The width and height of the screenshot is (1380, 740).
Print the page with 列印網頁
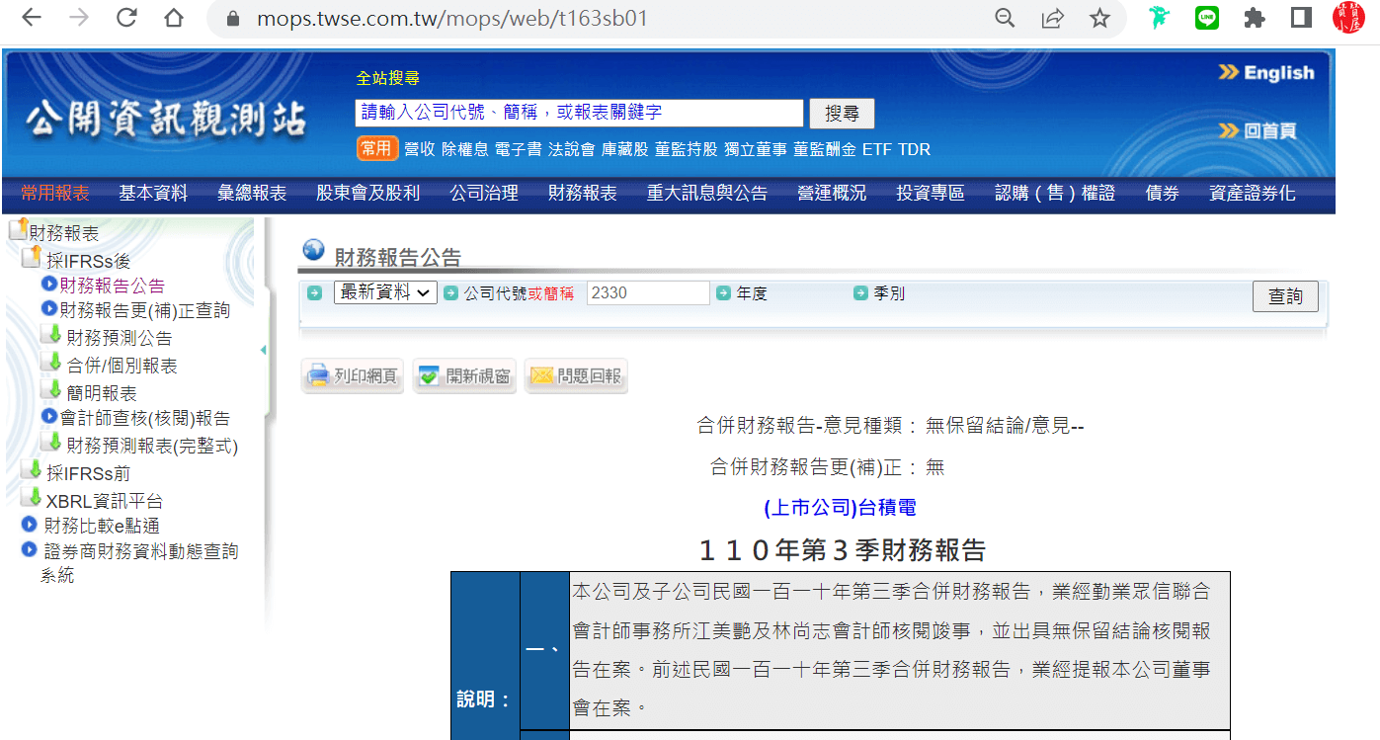tap(353, 376)
